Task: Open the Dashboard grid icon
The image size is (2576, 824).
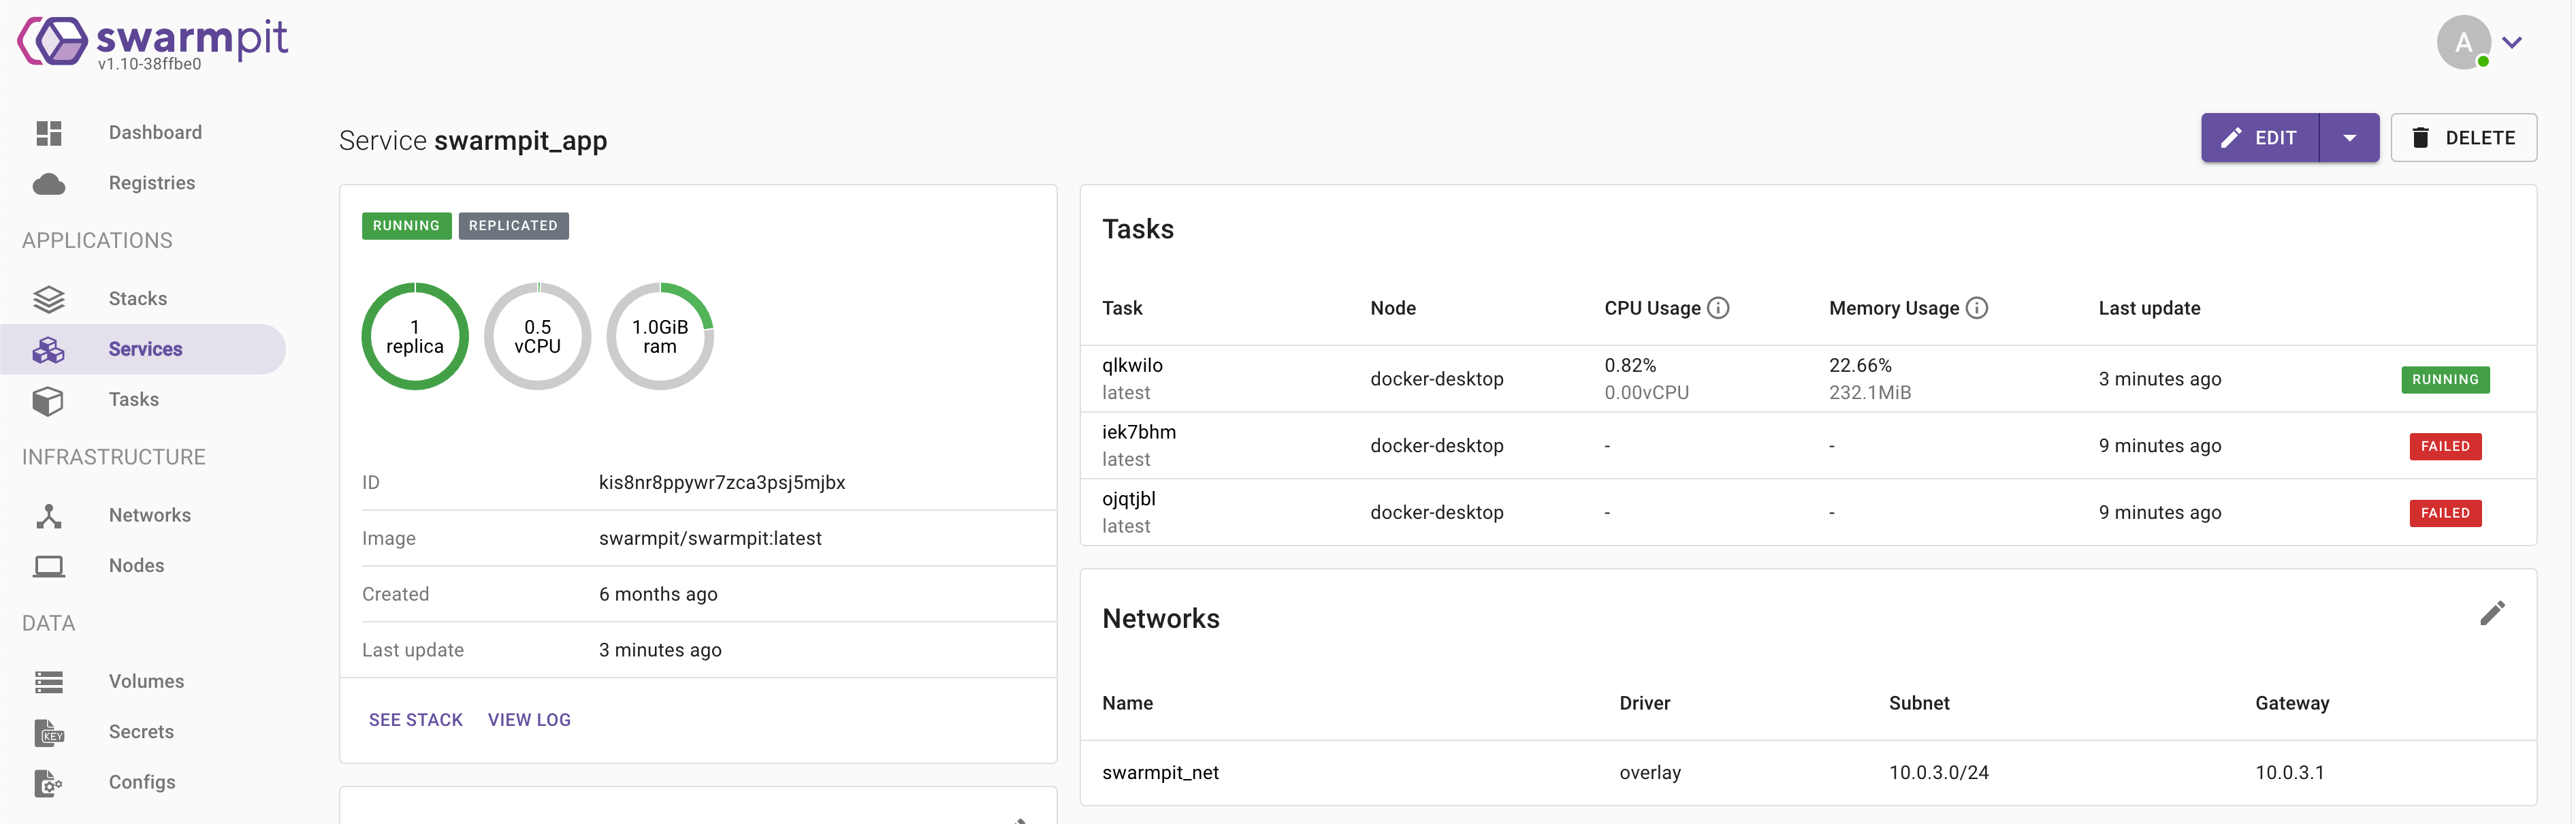Action: [x=48, y=133]
